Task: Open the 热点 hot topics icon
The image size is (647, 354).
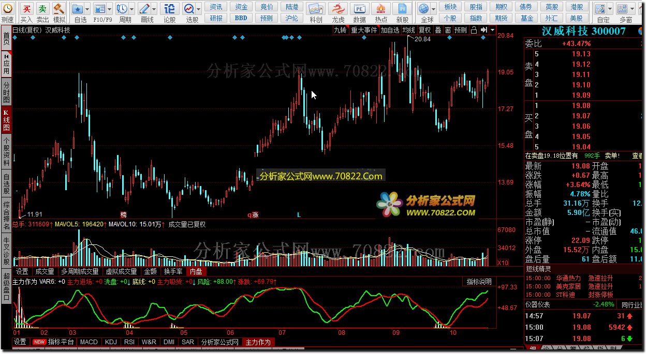Action: click(381, 9)
